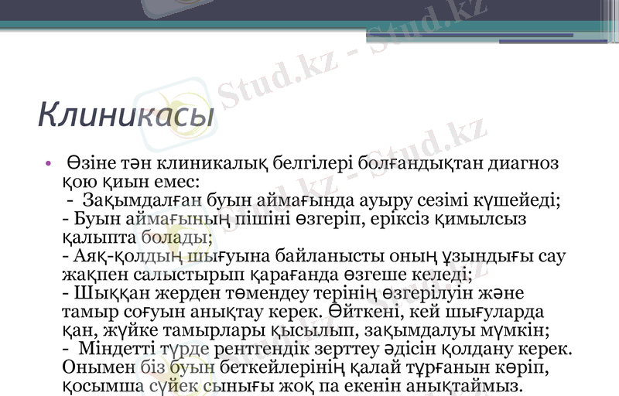Click the text "қою қиын емес:"
The image size is (619, 396).
[x=131, y=182]
